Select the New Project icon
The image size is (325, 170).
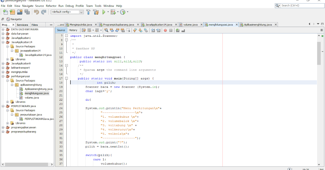pyautogui.click(x=12, y=12)
